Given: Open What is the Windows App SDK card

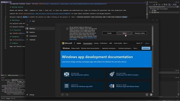Looking at the screenshot, I should pos(83,86).
